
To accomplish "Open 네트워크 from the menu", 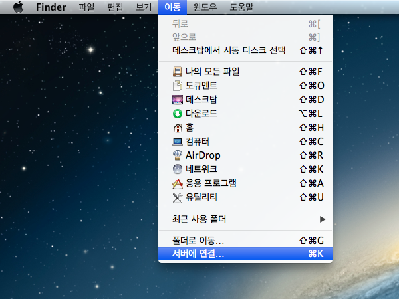I will click(245, 169).
